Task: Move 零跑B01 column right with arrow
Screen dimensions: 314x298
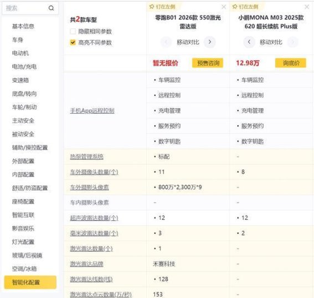Action: tap(210, 42)
